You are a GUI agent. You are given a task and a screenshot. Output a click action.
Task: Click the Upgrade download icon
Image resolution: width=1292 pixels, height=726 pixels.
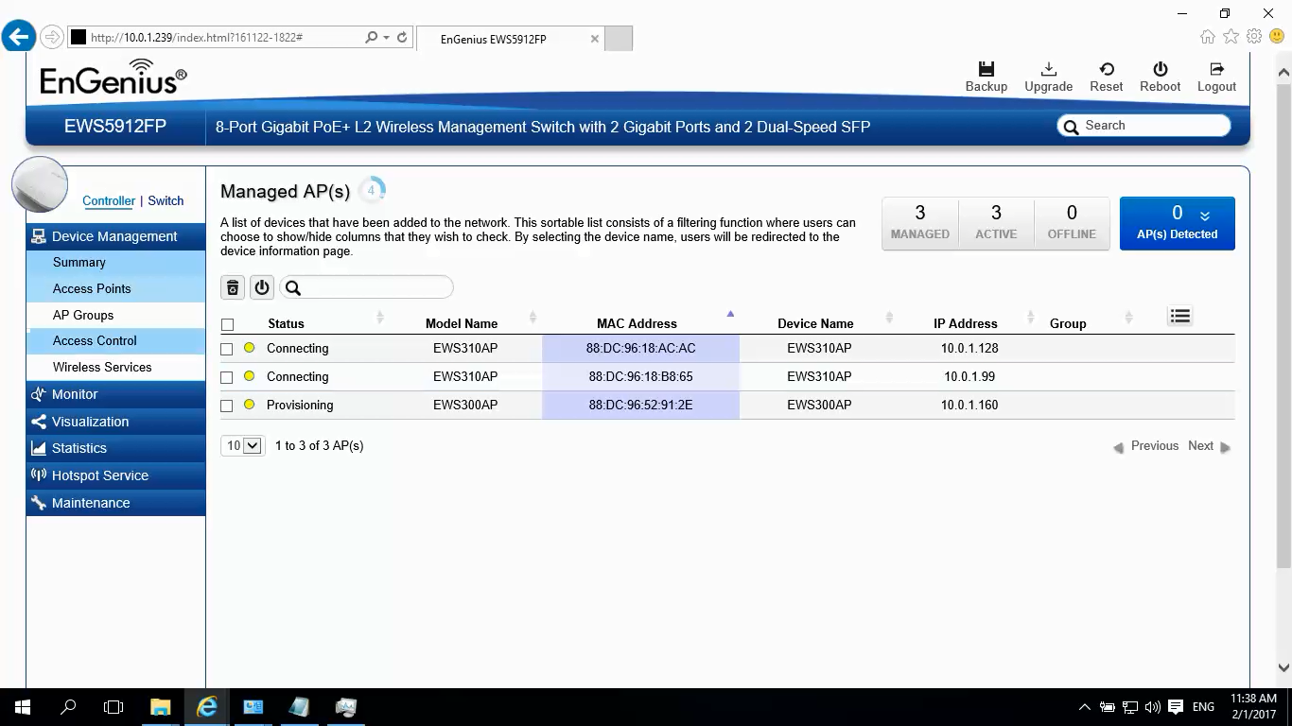click(1049, 69)
